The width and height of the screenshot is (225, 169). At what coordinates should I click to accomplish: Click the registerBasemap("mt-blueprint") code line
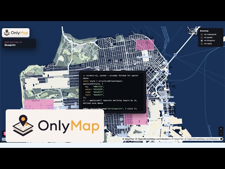point(110,109)
